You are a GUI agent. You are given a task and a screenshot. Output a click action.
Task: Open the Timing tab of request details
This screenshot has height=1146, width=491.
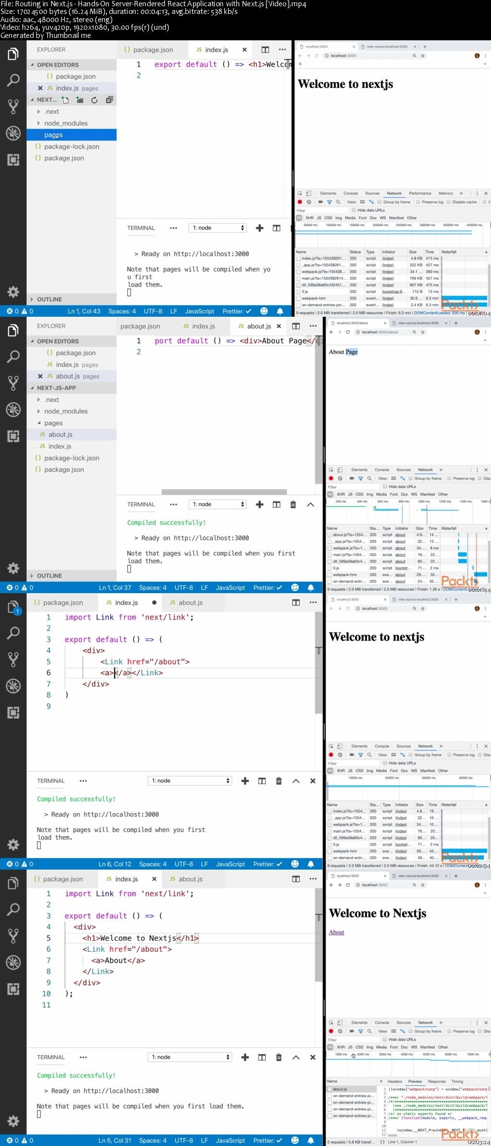coord(457,1081)
